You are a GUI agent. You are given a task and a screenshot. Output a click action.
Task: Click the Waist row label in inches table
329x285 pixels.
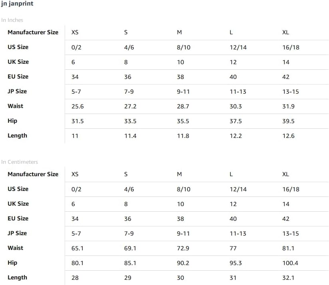pos(15,106)
